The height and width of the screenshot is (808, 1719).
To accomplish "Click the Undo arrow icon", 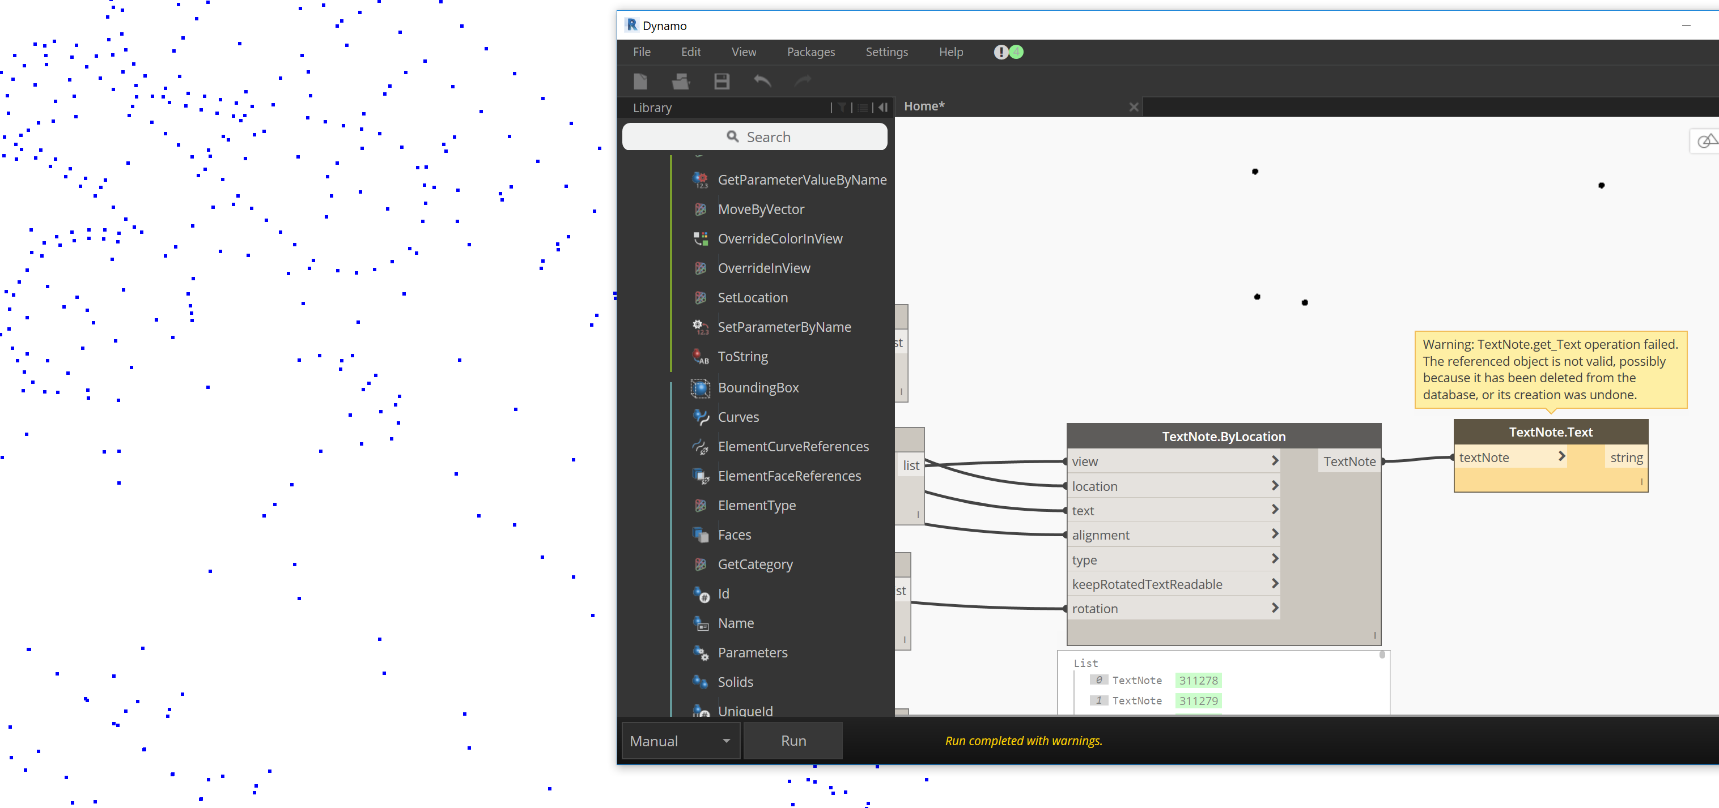I will pyautogui.click(x=762, y=82).
